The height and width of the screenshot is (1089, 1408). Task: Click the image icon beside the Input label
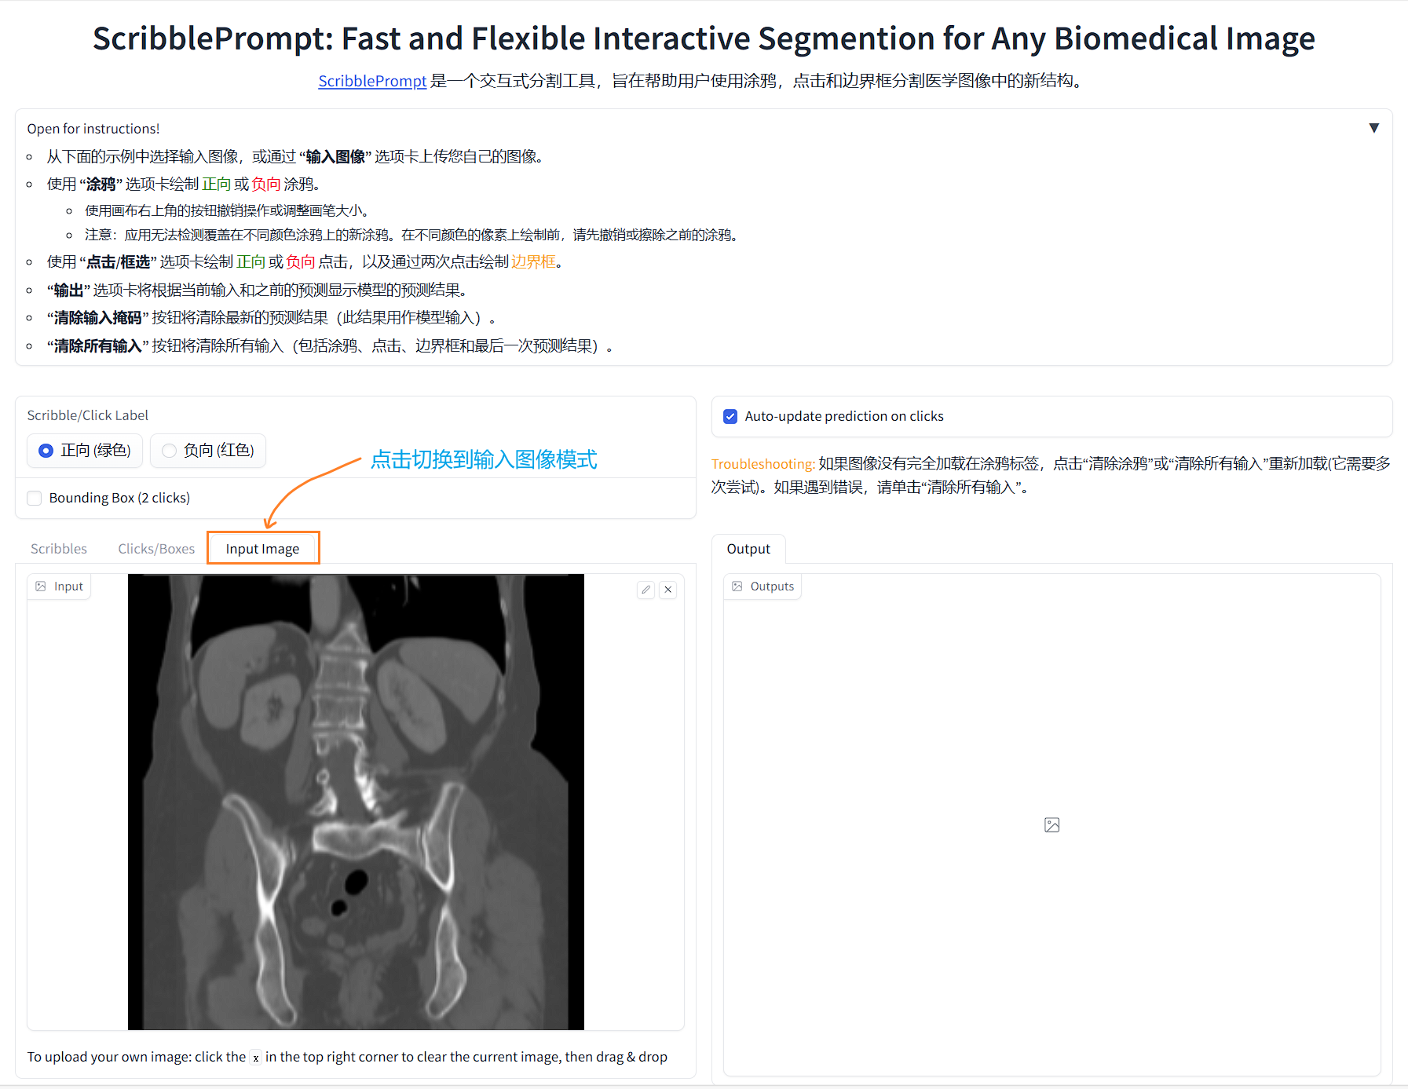point(41,587)
